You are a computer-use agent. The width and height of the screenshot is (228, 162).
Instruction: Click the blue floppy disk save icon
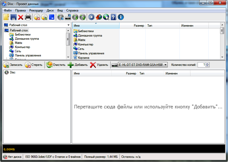(x=13, y=17)
